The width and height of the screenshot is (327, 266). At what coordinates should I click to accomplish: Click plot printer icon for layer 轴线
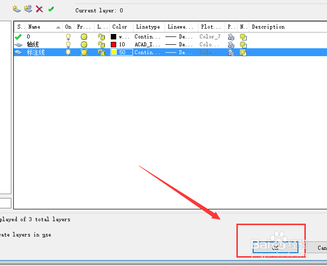[x=231, y=45]
